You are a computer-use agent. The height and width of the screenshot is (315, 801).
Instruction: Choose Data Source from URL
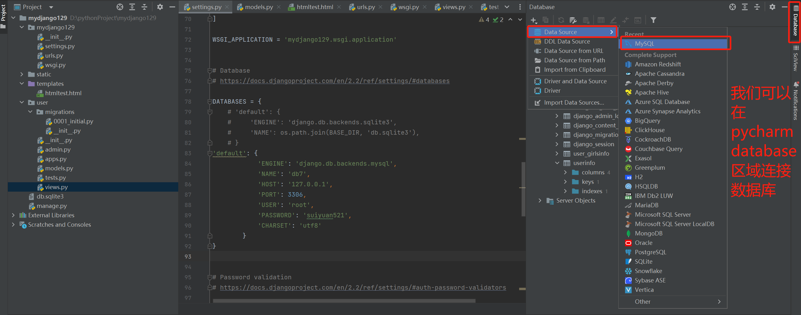pyautogui.click(x=573, y=51)
